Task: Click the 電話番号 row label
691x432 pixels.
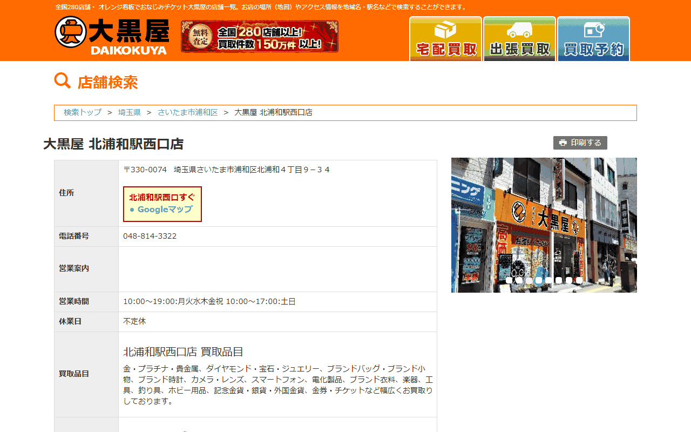Action: 74,236
